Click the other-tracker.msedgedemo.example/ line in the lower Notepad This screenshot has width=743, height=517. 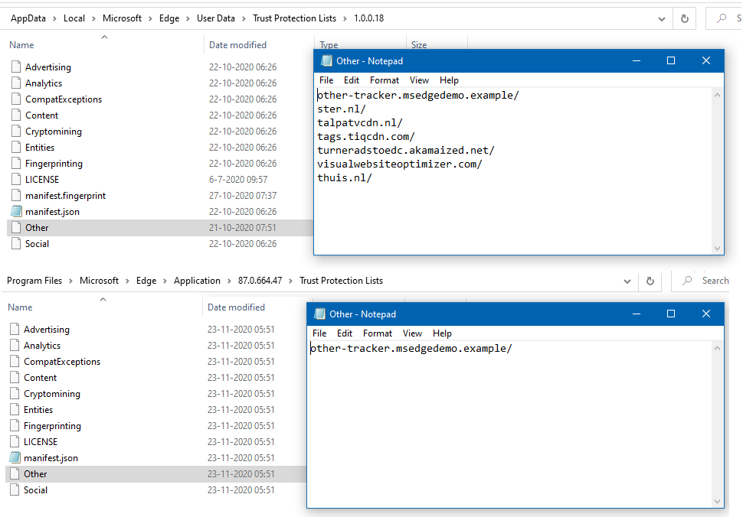coord(411,348)
